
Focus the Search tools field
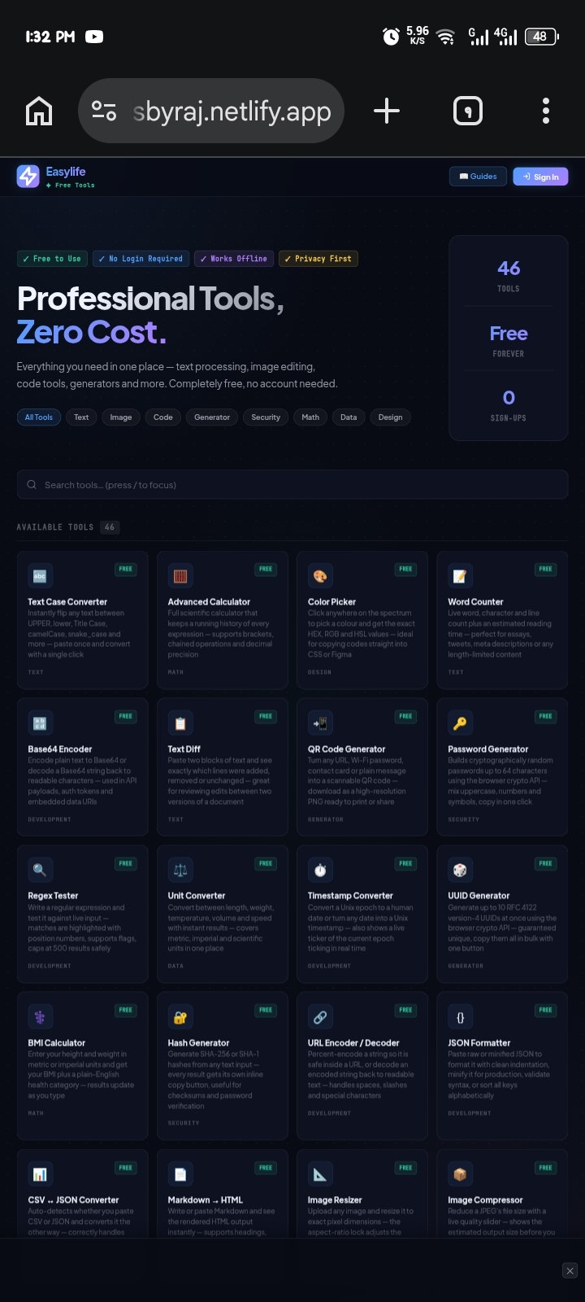pyautogui.click(x=292, y=485)
